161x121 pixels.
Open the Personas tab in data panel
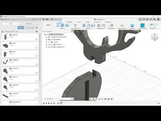point(29,24)
